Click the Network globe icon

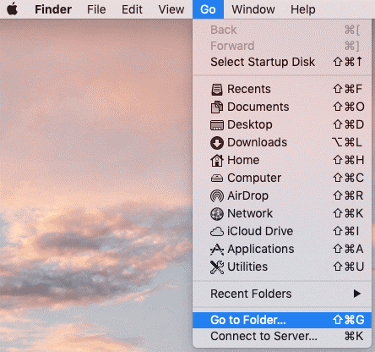[x=217, y=214]
